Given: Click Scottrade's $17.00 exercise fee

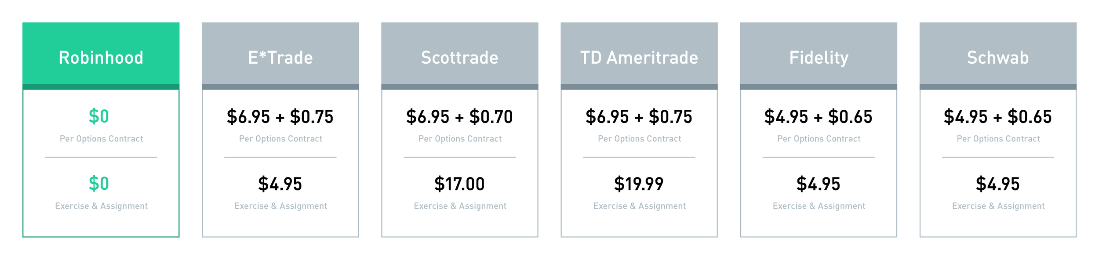Looking at the screenshot, I should pos(459,184).
